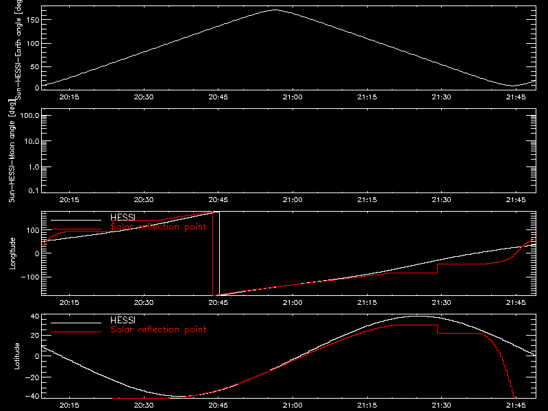Viewport: 548px width, 411px height.
Task: Click 21:15 time label under Moon angle plot
Action: click(x=367, y=199)
